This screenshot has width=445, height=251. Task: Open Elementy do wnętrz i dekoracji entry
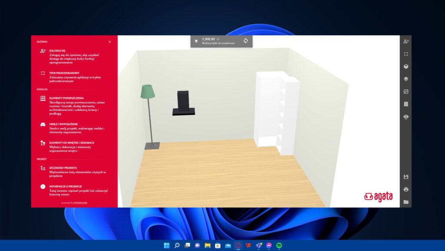pos(74,147)
